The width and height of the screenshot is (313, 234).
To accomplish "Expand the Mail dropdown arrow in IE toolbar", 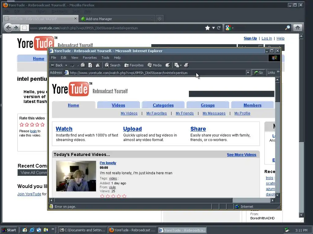I will pyautogui.click(x=181, y=65).
